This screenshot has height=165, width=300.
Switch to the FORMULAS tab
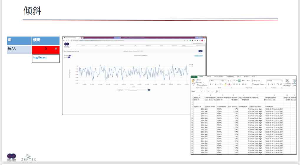point(230,77)
